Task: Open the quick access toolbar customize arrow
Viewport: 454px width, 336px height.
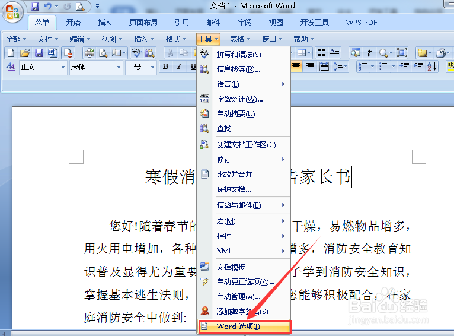Action: point(97,6)
